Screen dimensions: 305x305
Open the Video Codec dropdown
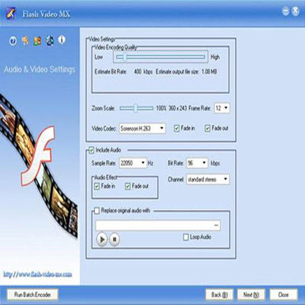click(142, 129)
